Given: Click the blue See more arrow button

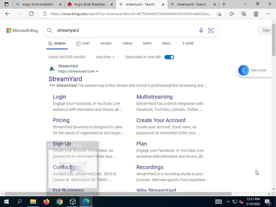Looking at the screenshot, I should (x=244, y=70).
